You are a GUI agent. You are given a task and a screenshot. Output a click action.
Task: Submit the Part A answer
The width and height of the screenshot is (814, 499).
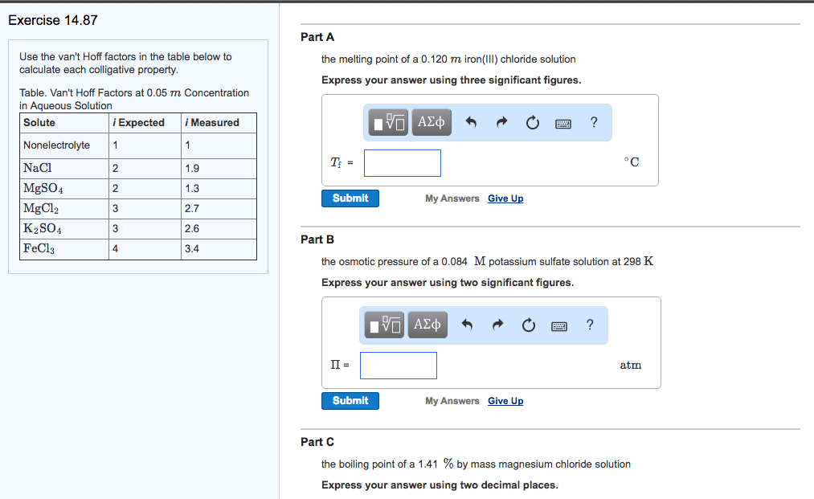pyautogui.click(x=350, y=198)
